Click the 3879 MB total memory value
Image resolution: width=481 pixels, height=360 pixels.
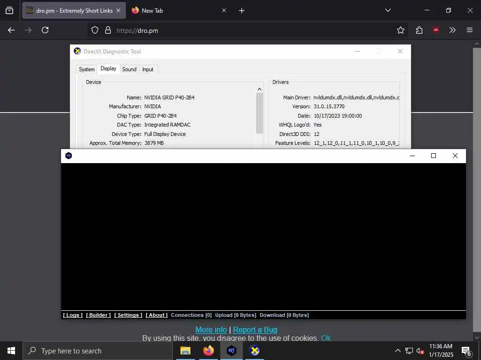pos(154,143)
